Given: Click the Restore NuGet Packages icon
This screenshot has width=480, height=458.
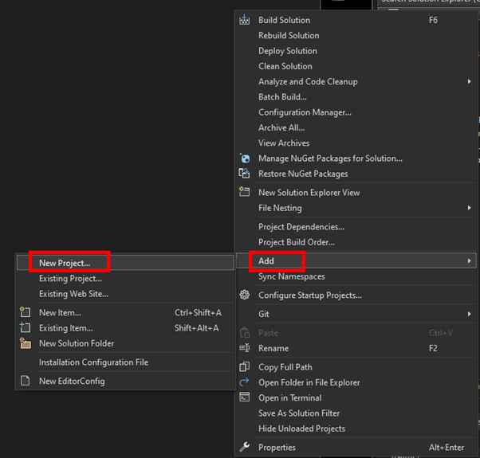Looking at the screenshot, I should pyautogui.click(x=245, y=174).
